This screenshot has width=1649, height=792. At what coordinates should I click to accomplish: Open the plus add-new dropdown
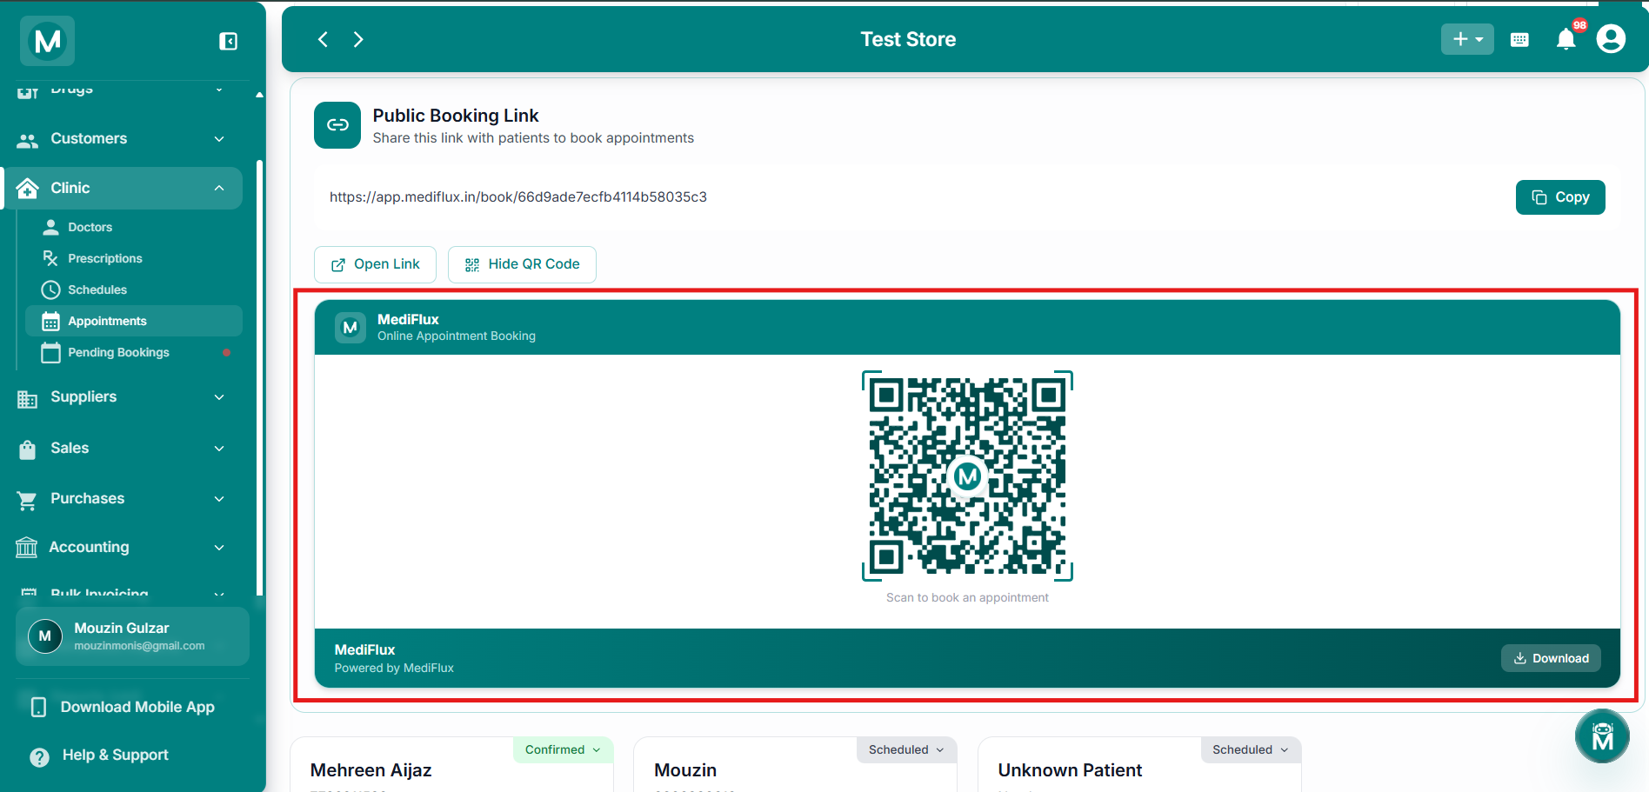pos(1467,39)
